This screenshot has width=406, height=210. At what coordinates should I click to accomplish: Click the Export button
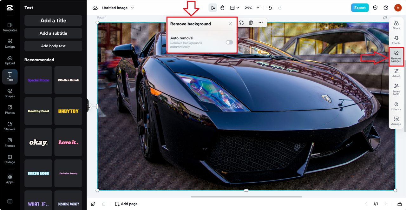(x=360, y=8)
